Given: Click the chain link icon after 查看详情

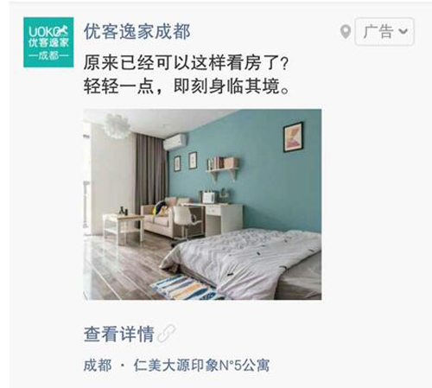Looking at the screenshot, I should [x=166, y=334].
